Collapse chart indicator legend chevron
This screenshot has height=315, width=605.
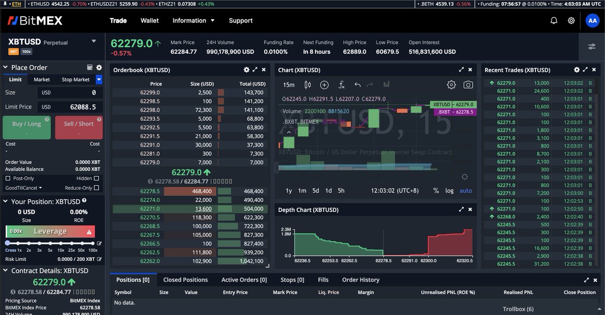(289, 132)
